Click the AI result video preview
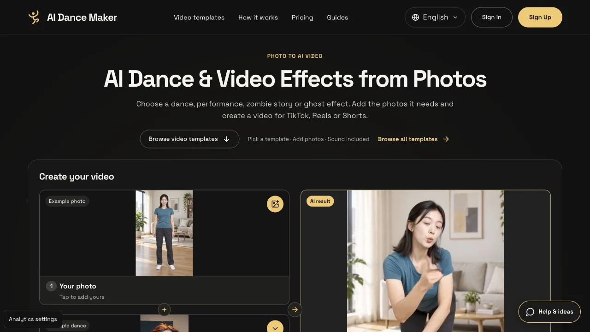The image size is (590, 332). click(x=425, y=261)
